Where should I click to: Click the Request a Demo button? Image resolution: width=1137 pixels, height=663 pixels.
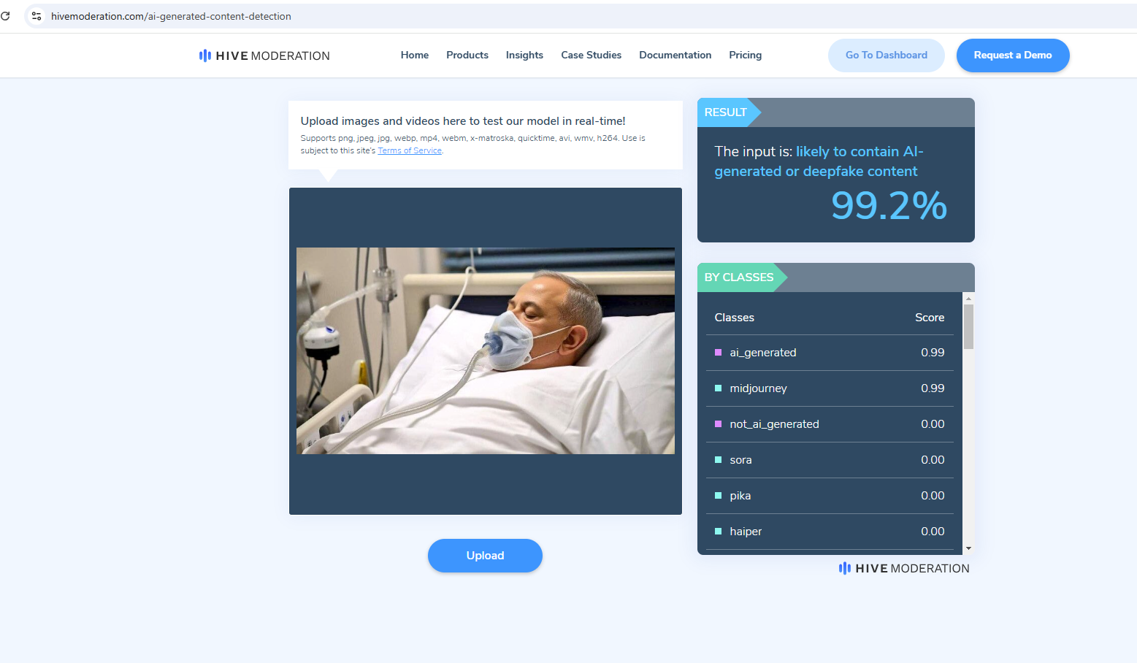coord(1012,55)
